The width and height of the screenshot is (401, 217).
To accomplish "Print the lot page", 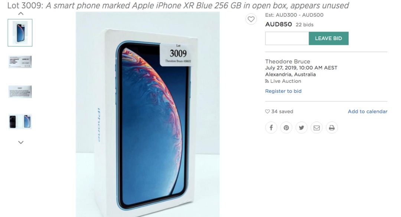I will coord(332,128).
